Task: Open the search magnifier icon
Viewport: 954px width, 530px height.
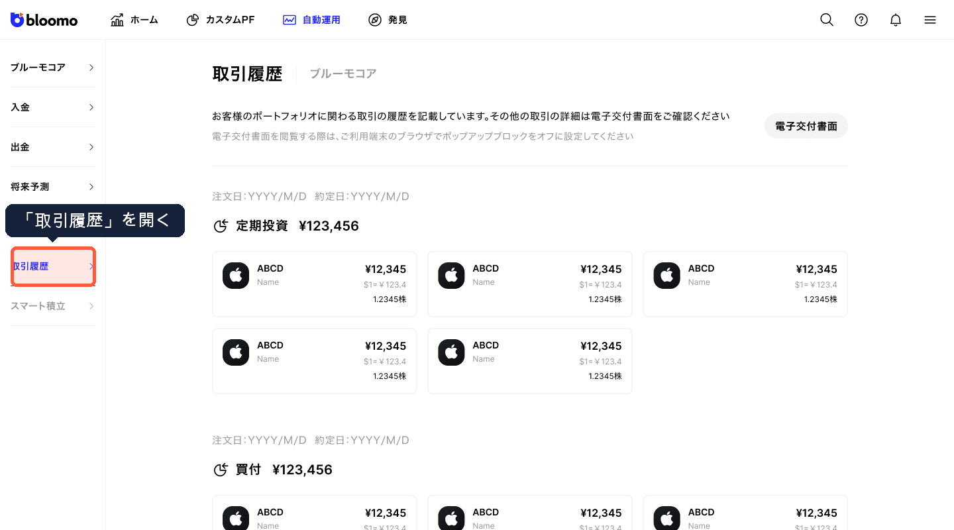Action: (827, 20)
